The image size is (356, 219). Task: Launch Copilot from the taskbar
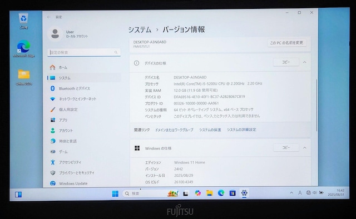[198, 193]
